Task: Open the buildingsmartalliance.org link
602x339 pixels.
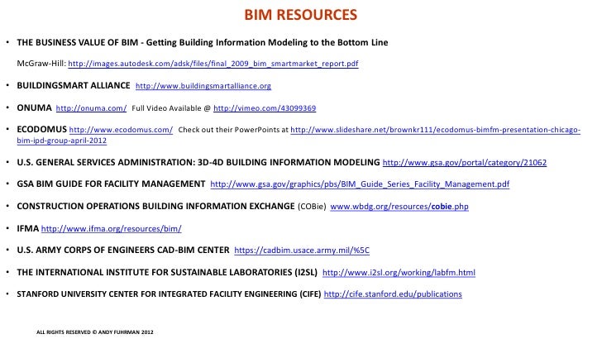Action: [x=203, y=86]
